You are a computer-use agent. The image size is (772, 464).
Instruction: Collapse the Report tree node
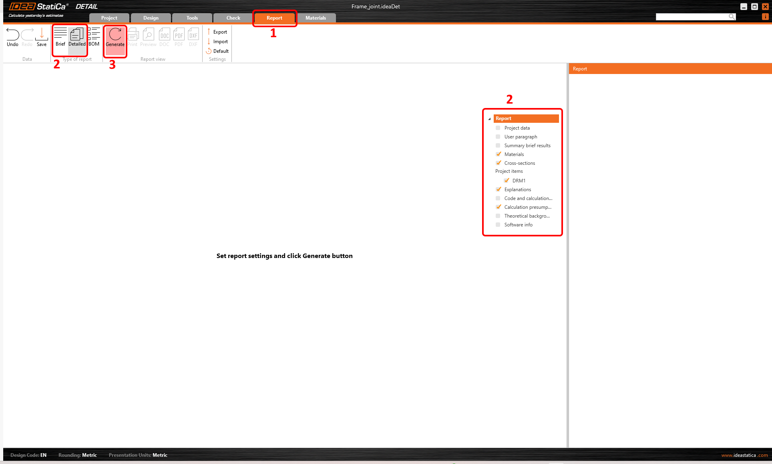489,119
